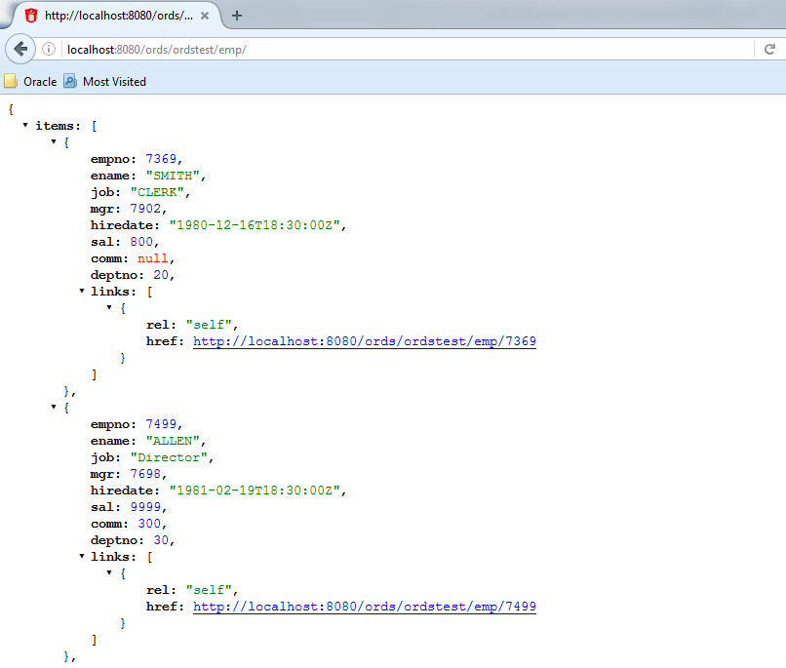Collapse the first employee object 7369
Screen dimensions: 786x668
[x=53, y=141]
